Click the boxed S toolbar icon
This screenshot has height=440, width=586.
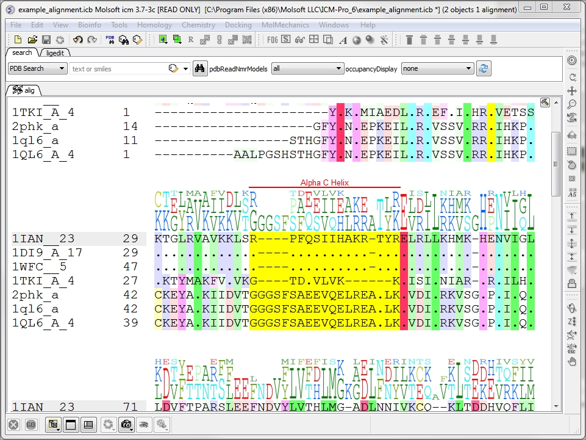point(286,39)
